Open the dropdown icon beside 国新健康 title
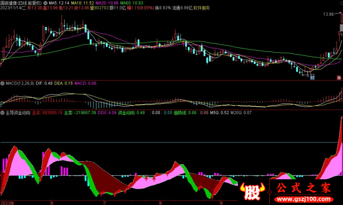 point(45,3)
